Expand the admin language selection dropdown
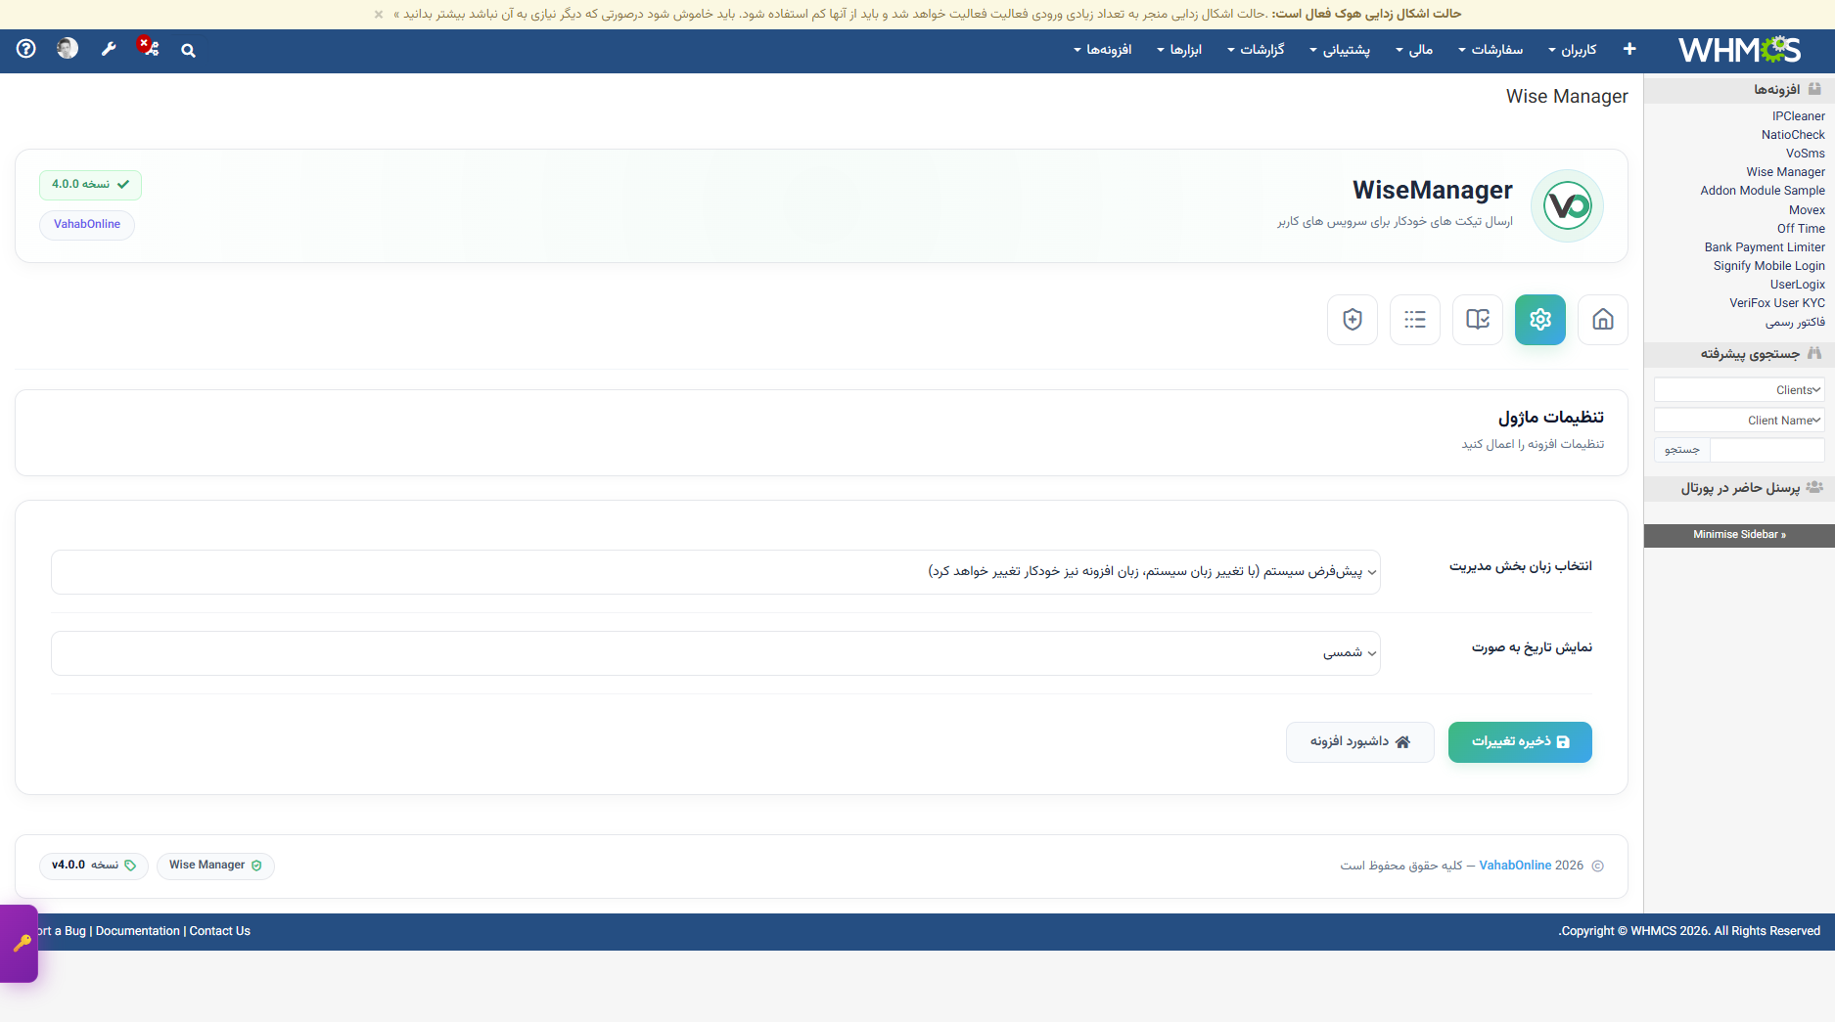Image resolution: width=1835 pixels, height=1022 pixels. click(715, 572)
